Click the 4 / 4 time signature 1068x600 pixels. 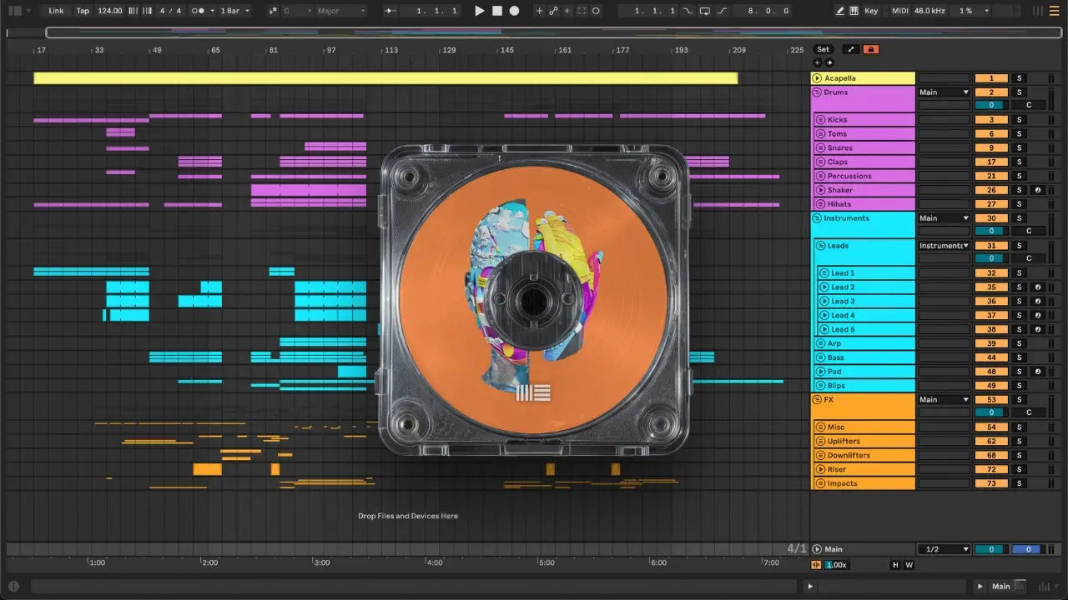point(170,11)
